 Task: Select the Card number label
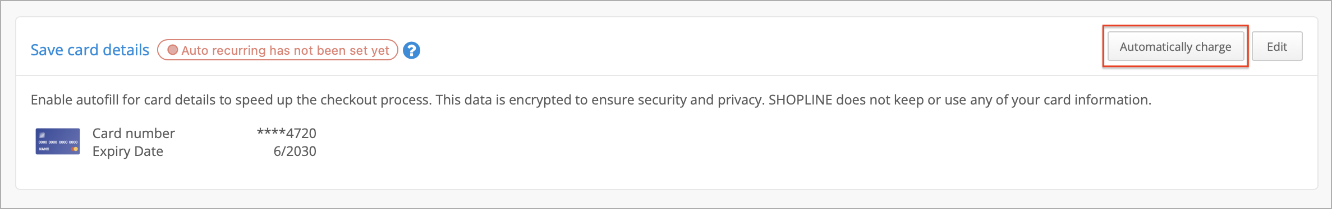click(134, 133)
